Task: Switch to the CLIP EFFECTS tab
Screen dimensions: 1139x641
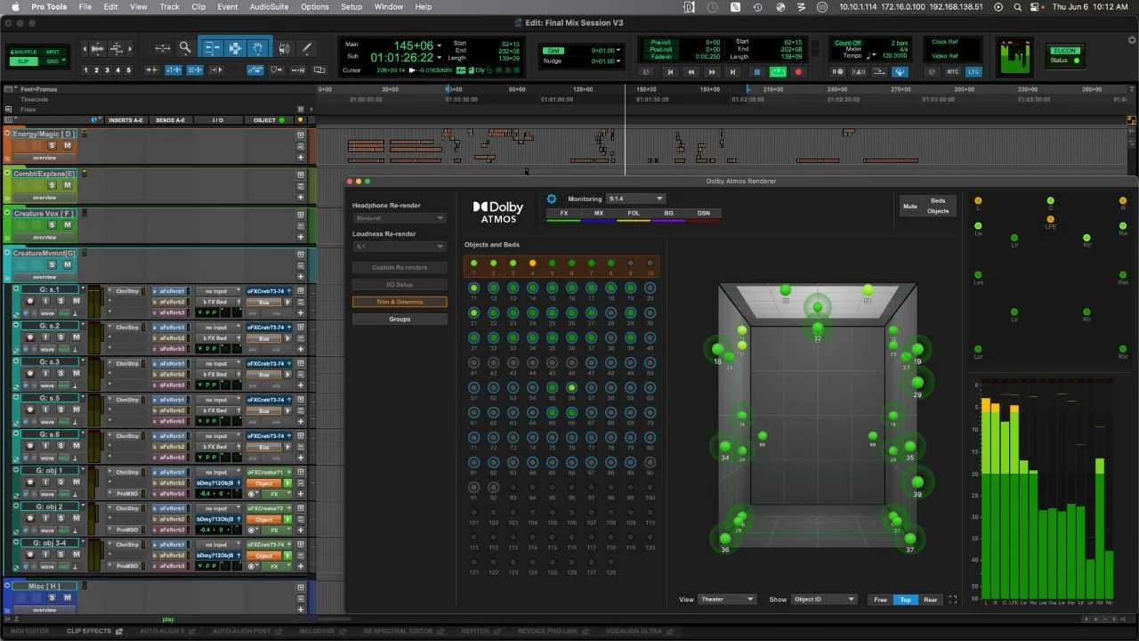Action: click(x=89, y=631)
